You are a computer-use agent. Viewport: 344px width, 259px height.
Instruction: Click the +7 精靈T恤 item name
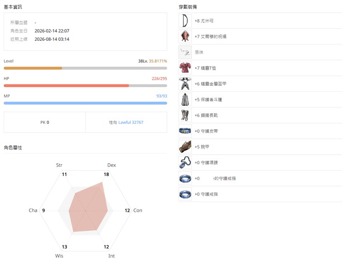(205, 68)
